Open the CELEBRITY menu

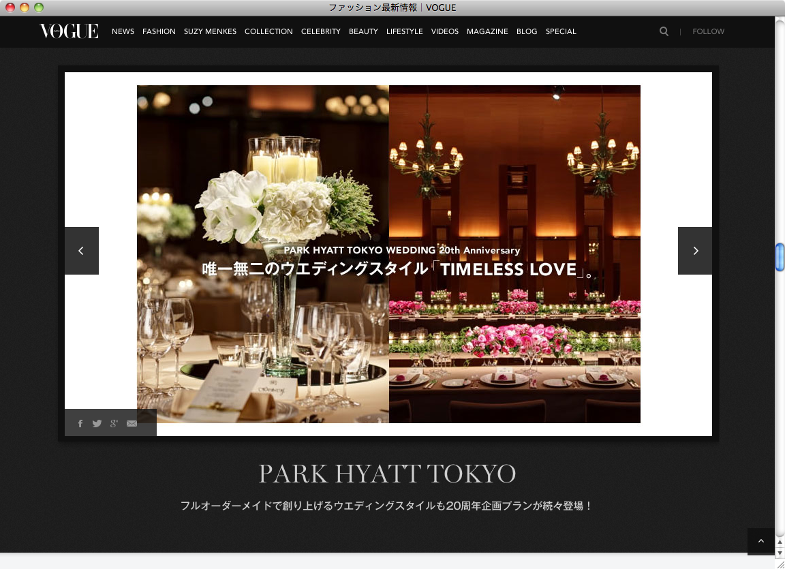click(320, 31)
